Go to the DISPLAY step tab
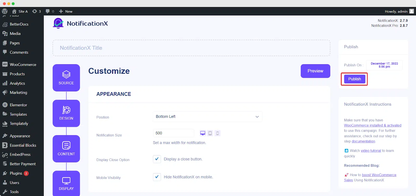The image size is (416, 196). (x=66, y=183)
